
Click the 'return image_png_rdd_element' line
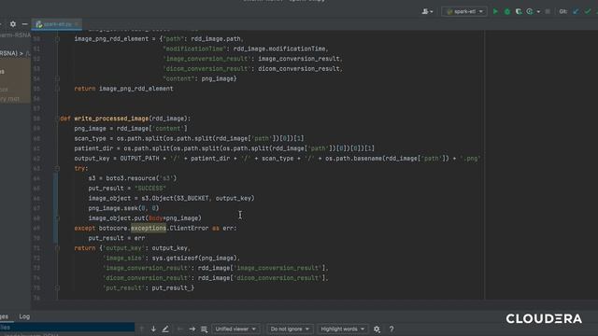[123, 89]
